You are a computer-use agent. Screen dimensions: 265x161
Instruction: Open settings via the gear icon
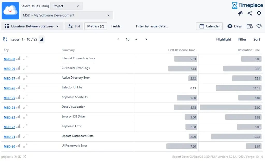259,13
